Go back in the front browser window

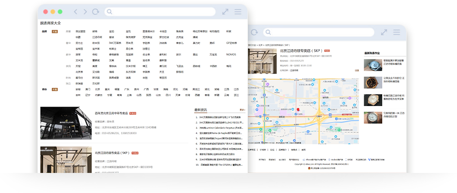tap(75, 11)
